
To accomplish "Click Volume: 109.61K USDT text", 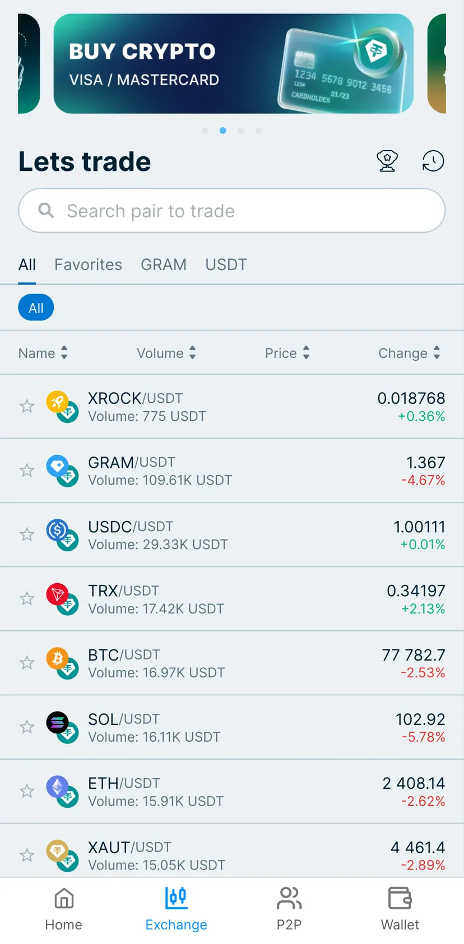I will (160, 480).
